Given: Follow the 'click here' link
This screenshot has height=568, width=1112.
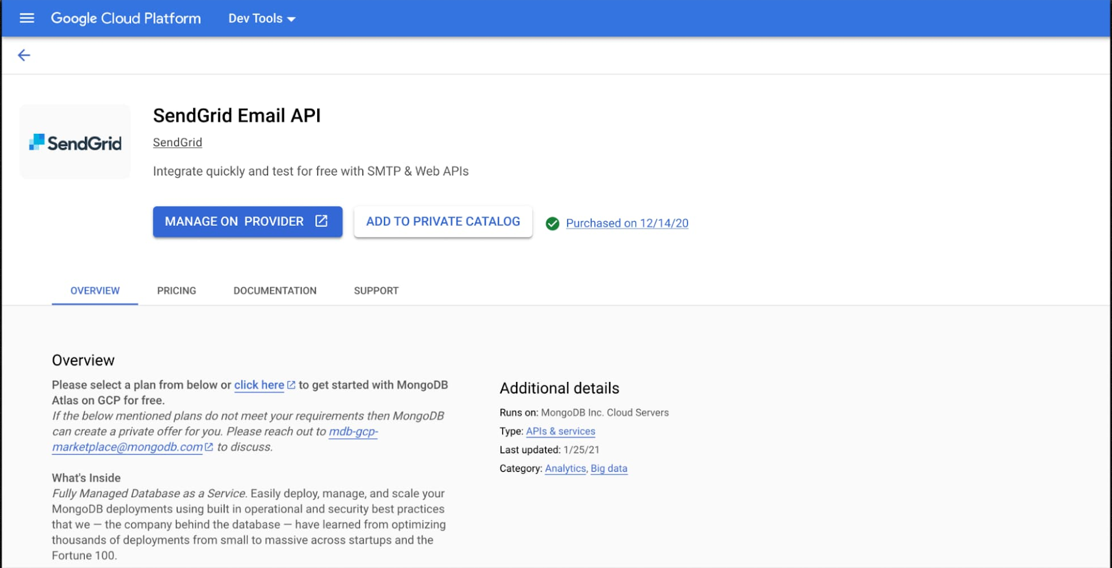Looking at the screenshot, I should 259,385.
